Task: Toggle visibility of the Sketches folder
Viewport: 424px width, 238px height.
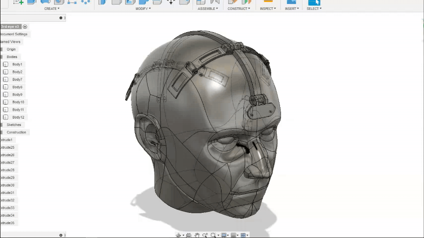Action: tap(1, 125)
